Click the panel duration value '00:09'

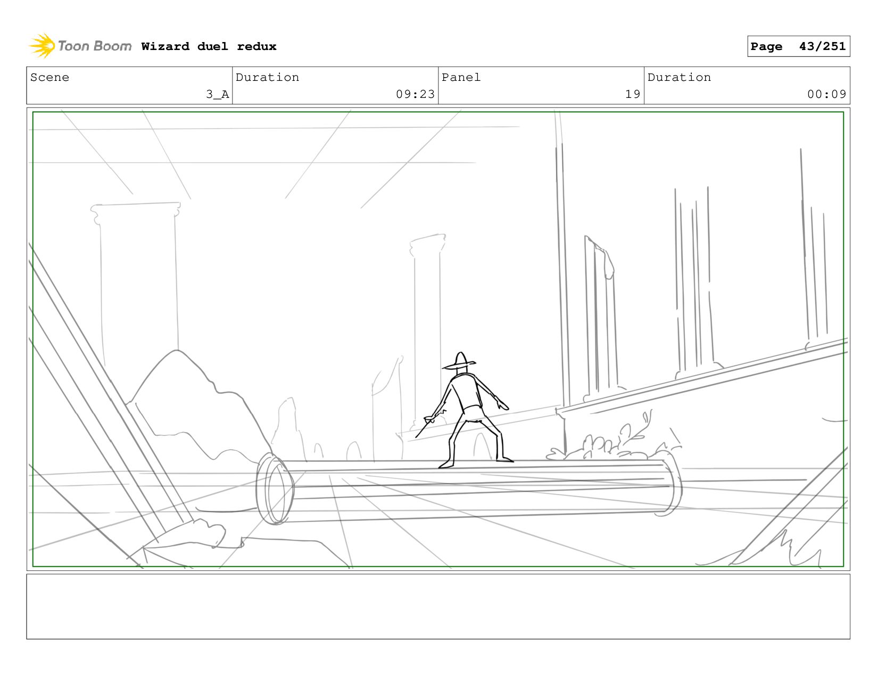(x=826, y=94)
